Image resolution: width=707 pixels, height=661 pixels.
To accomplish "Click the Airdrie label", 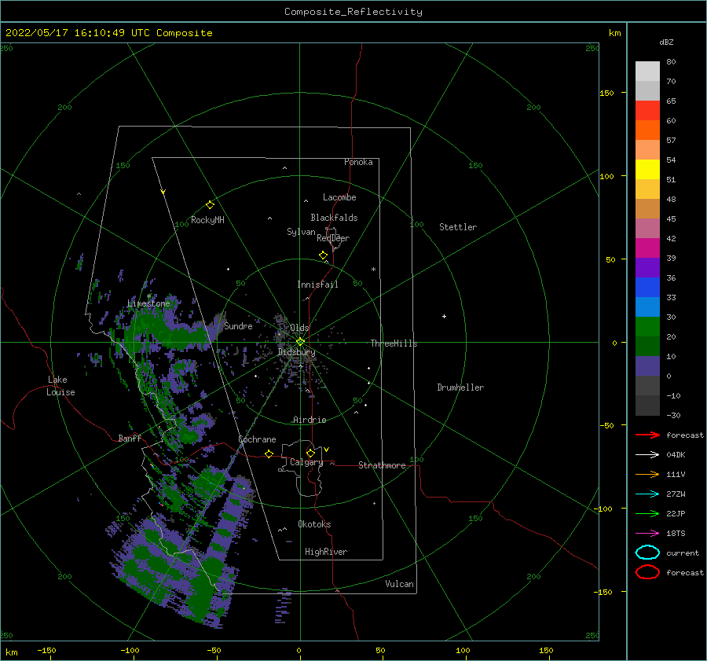I will [310, 420].
